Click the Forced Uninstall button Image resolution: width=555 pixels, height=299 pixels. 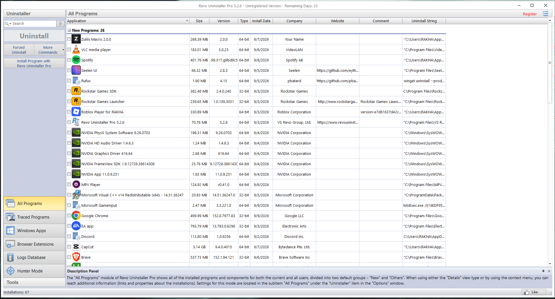click(19, 50)
